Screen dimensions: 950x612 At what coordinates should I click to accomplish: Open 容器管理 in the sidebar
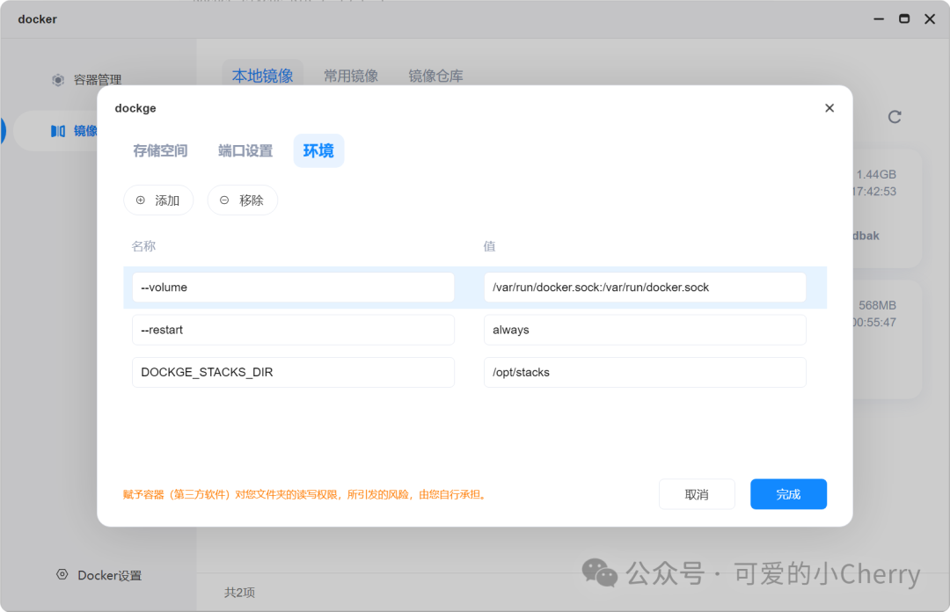click(98, 80)
